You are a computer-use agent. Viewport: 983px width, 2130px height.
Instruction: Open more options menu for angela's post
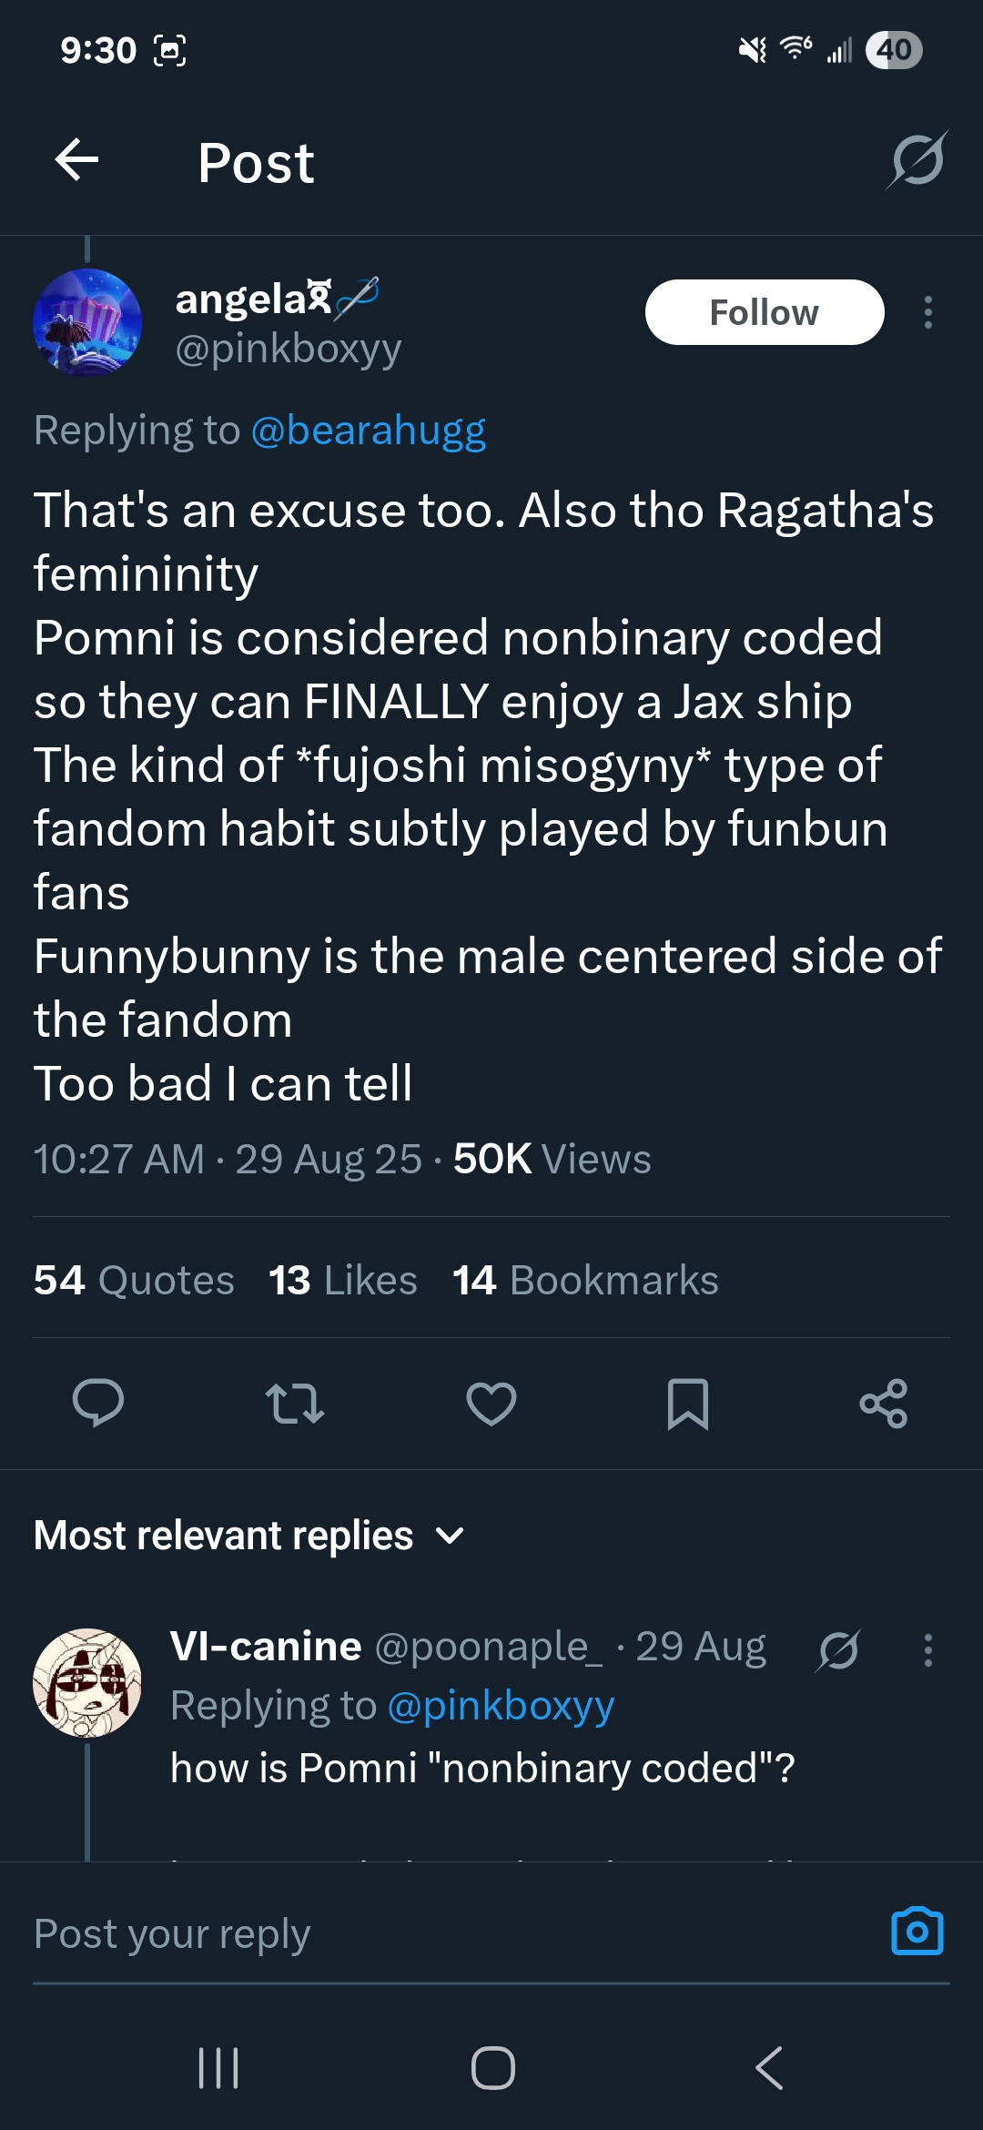coord(927,312)
